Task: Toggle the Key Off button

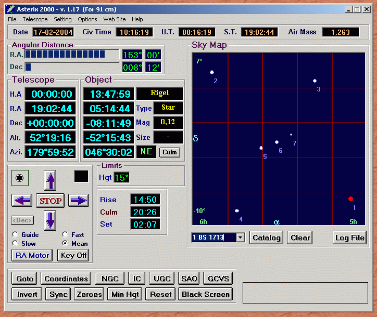Action: click(73, 255)
